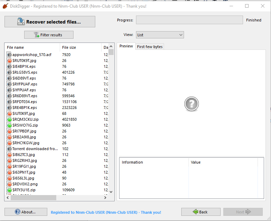Screen dimensions: 271x221
Task: Click the vertical scrollbar thumb of file list
Action: (x=111, y=52)
